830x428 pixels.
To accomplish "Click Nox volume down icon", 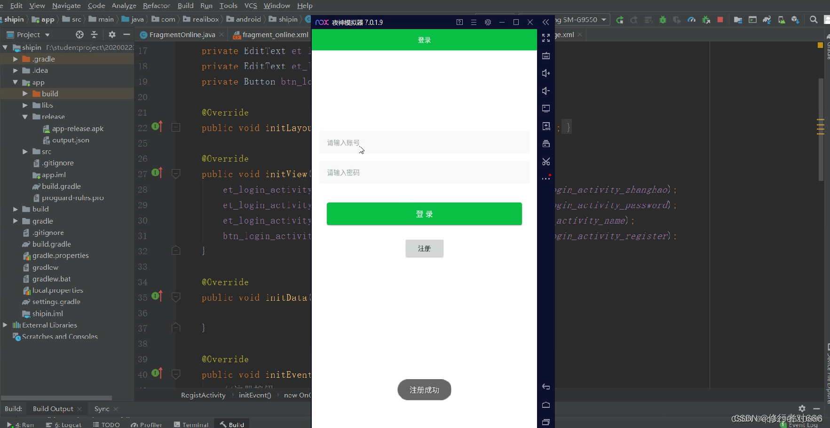I will [x=546, y=91].
